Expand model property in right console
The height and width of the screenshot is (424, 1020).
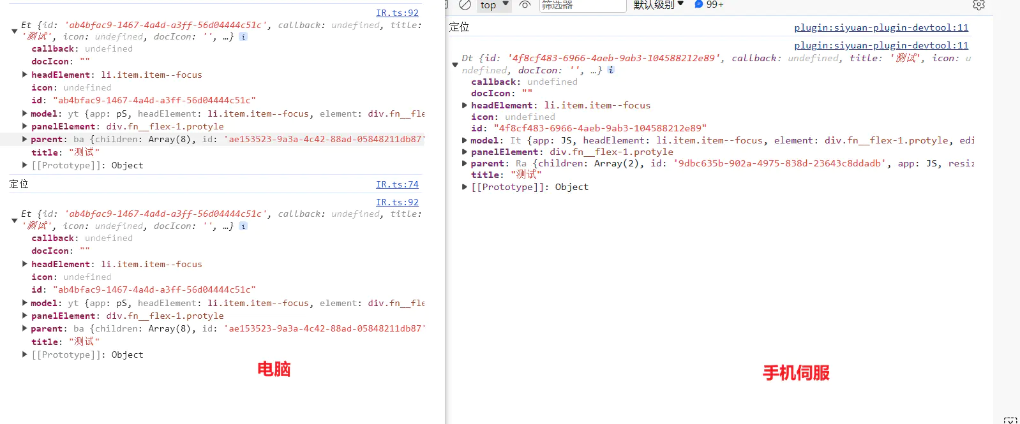(465, 140)
